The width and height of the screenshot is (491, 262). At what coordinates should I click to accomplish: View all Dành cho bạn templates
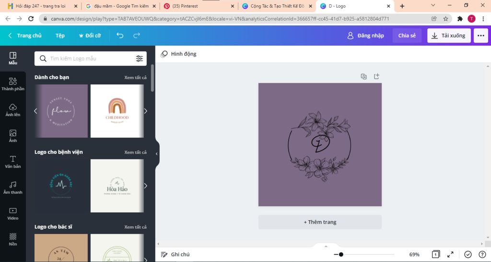tap(135, 77)
